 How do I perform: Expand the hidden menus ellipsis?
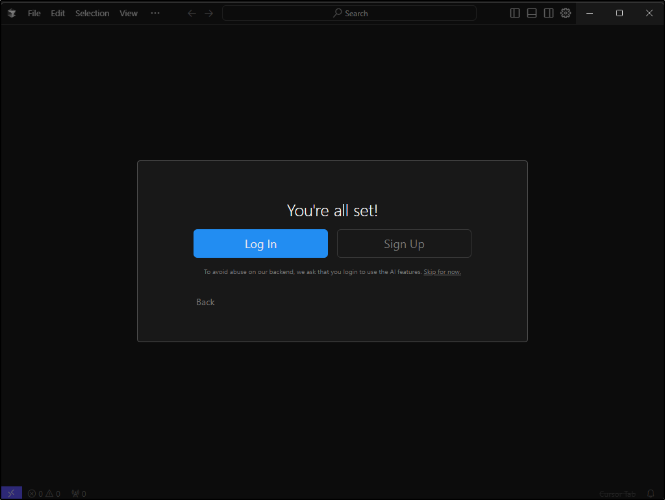coord(155,13)
